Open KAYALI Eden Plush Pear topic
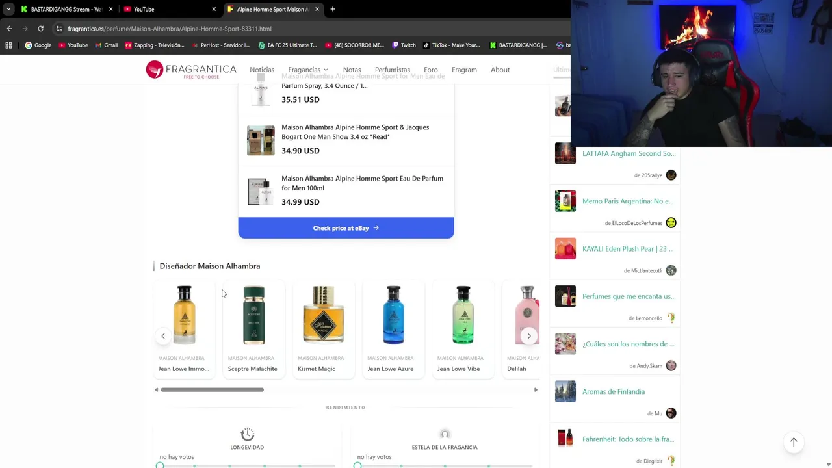This screenshot has width=832, height=468. [x=628, y=248]
